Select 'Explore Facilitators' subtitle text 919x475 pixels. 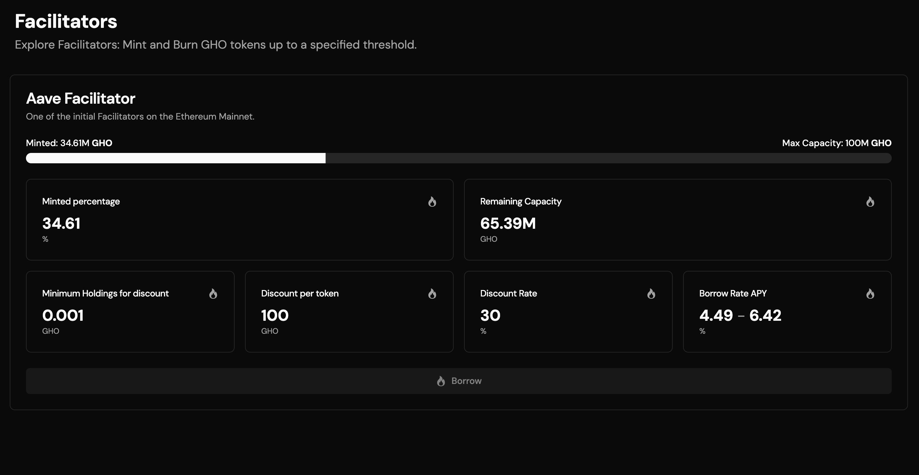216,44
